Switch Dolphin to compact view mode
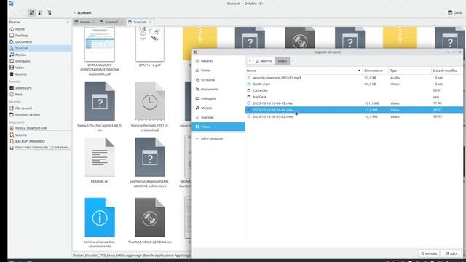 coord(41,12)
